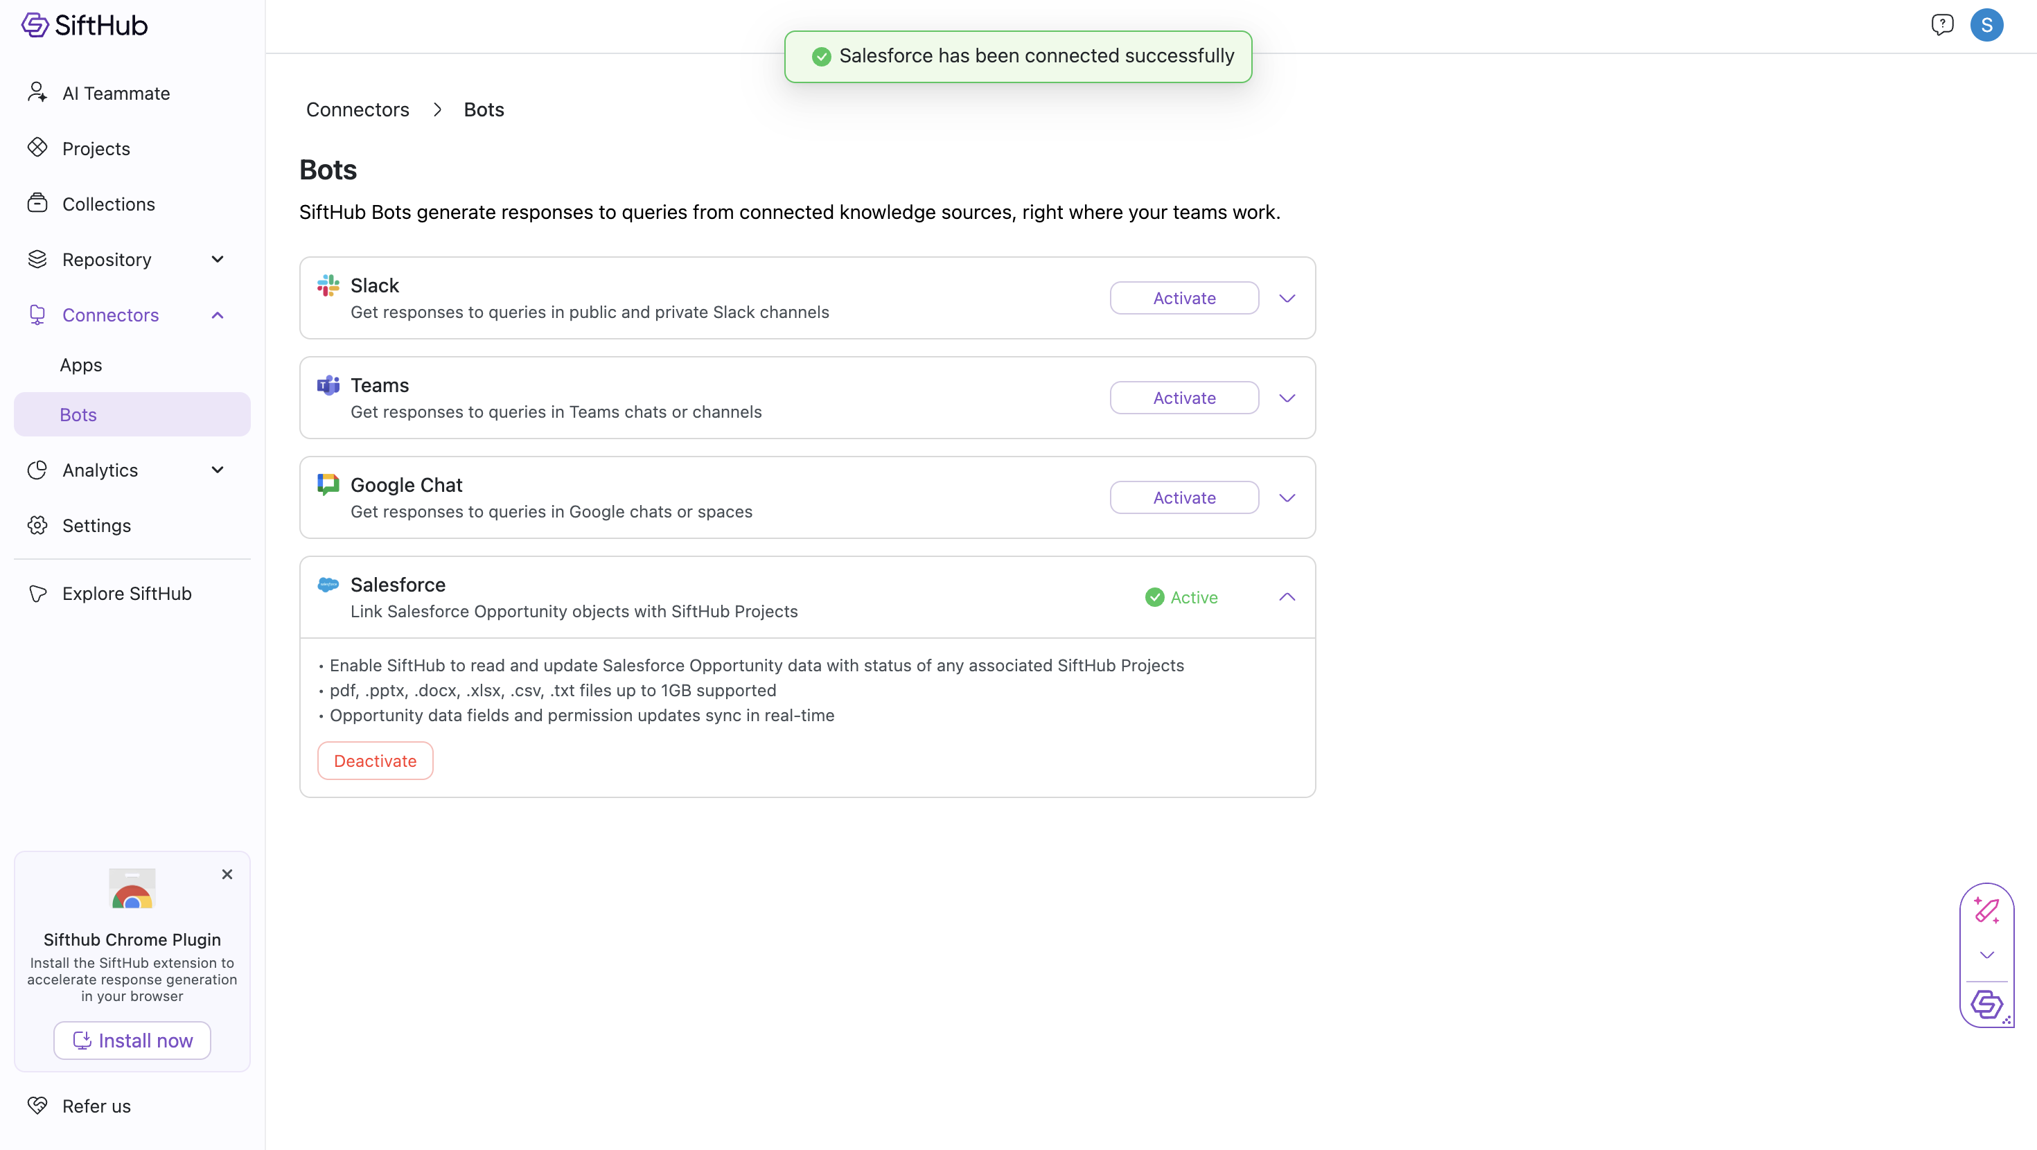
Task: Open Apps under Connectors
Action: 80,364
